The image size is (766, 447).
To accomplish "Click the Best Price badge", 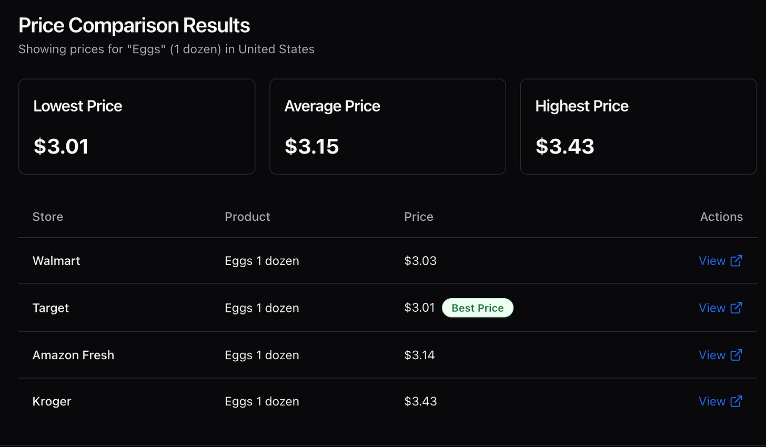I will [x=478, y=308].
